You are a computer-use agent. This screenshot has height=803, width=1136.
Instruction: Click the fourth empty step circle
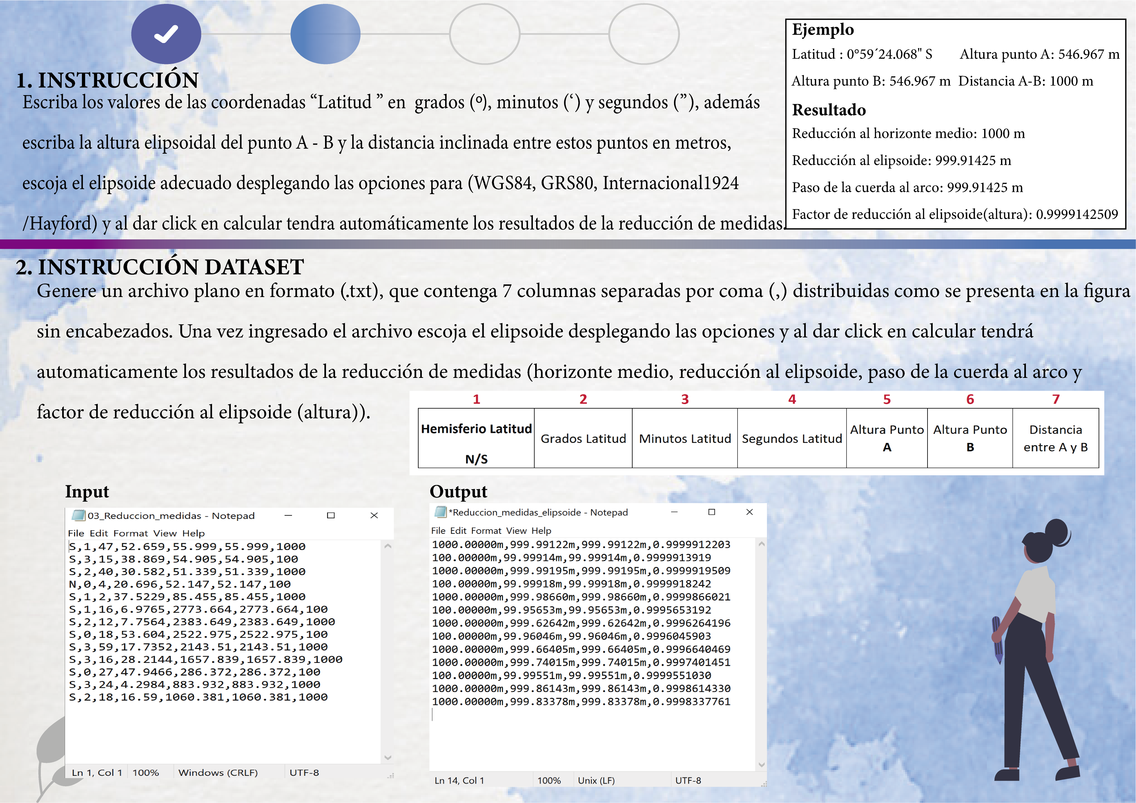[644, 34]
